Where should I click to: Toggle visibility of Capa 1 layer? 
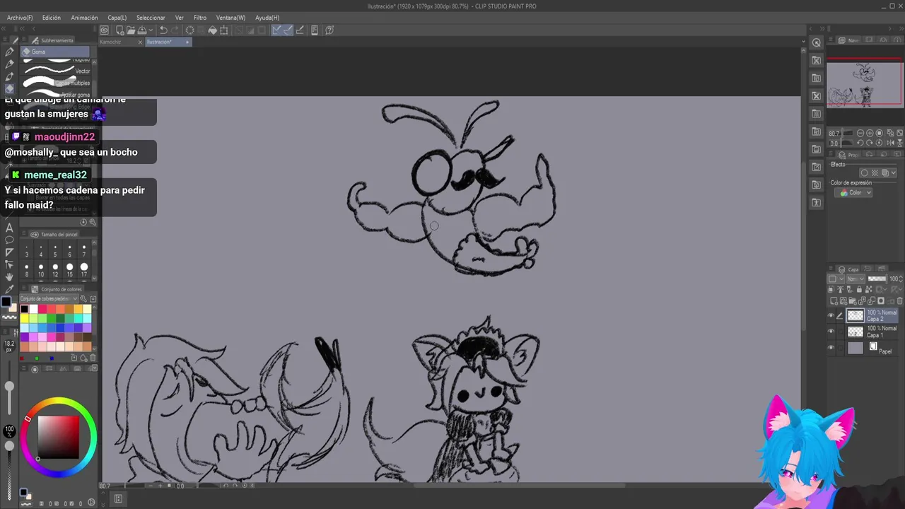click(831, 332)
